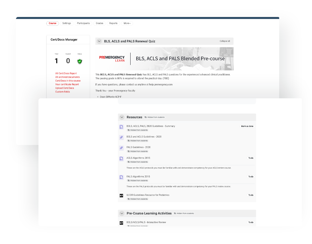Collapse the Resources section
This screenshot has width=312, height=244.
(122, 117)
